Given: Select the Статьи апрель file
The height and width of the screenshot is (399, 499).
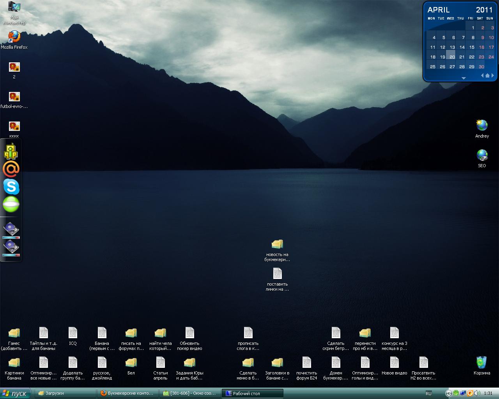Looking at the screenshot, I should (x=161, y=362).
